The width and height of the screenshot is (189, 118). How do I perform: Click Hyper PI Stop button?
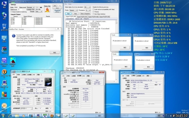tap(76, 14)
